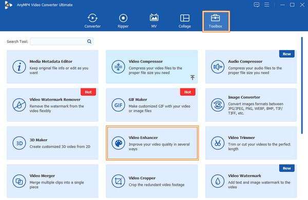Open Video Watermark title
Viewport: 308px width, 200px height.
point(244,176)
